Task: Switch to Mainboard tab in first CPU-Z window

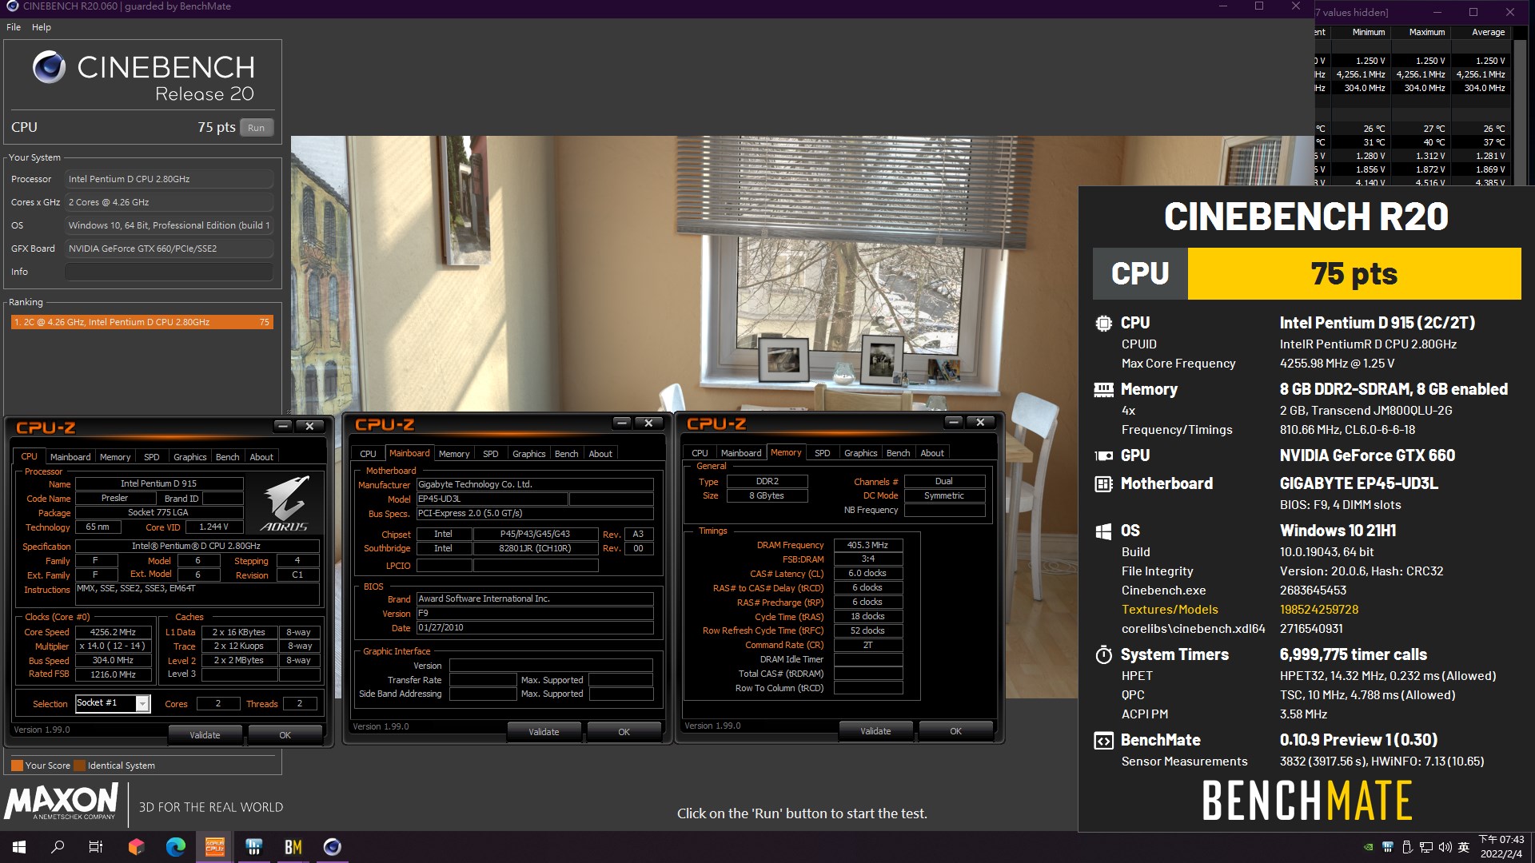Action: pyautogui.click(x=70, y=457)
